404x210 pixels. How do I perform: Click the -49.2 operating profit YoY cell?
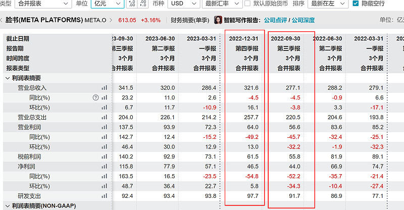tap(251, 137)
